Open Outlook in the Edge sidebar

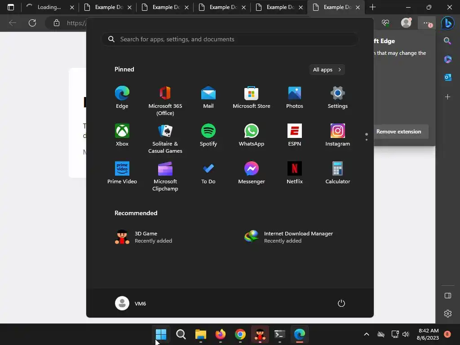pyautogui.click(x=448, y=77)
